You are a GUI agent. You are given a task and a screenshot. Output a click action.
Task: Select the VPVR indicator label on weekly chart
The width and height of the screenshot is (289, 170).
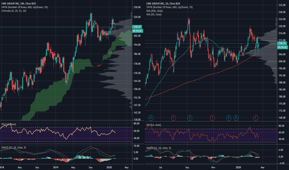tap(24, 7)
